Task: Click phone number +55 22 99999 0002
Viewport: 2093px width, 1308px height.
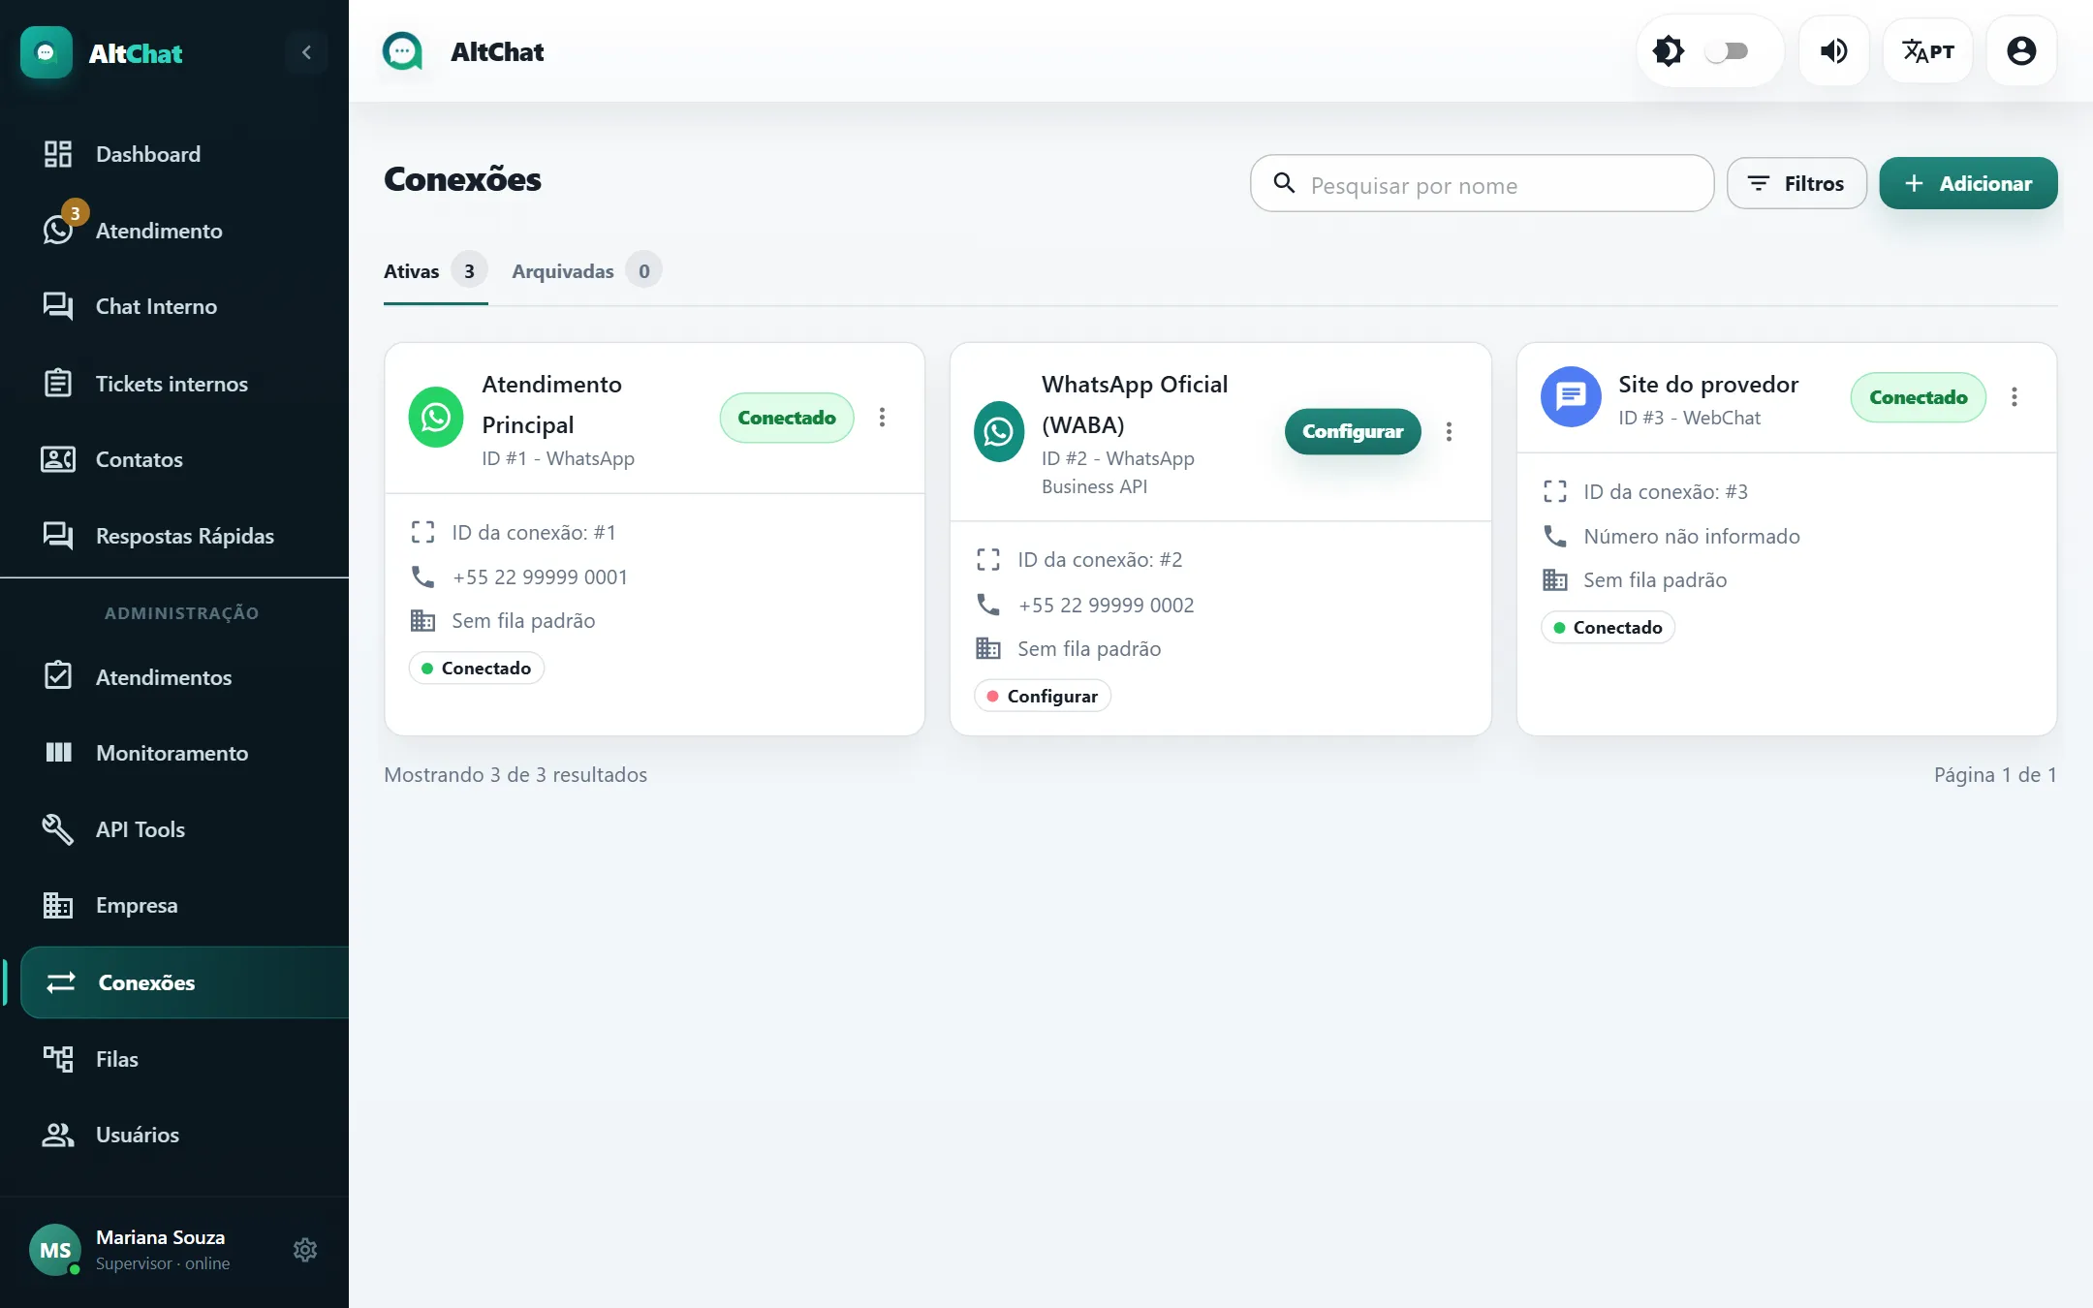Action: [1106, 605]
